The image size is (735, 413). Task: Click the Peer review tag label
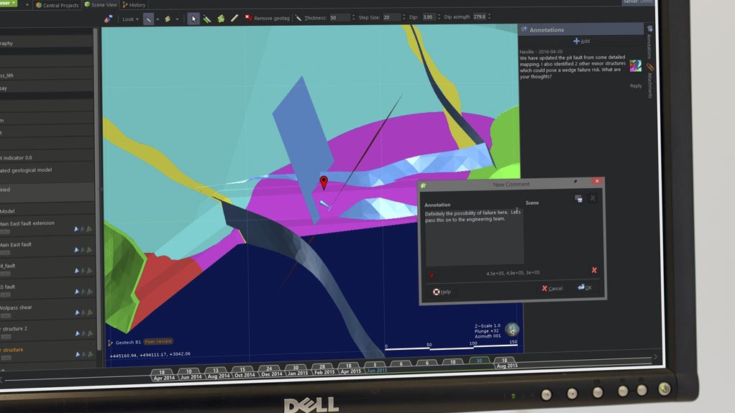pyautogui.click(x=158, y=341)
